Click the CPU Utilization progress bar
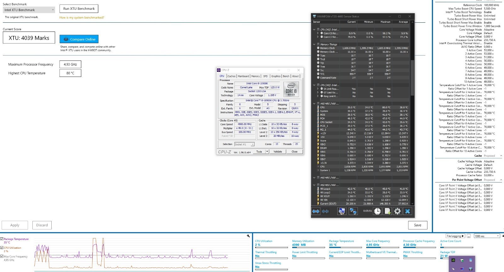This screenshot has height=272, width=504. click(272, 248)
